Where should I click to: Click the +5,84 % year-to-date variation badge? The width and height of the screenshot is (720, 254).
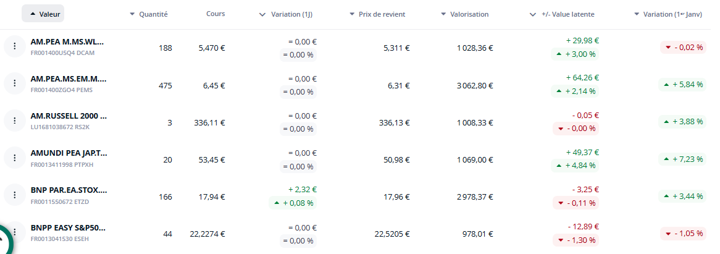683,85
